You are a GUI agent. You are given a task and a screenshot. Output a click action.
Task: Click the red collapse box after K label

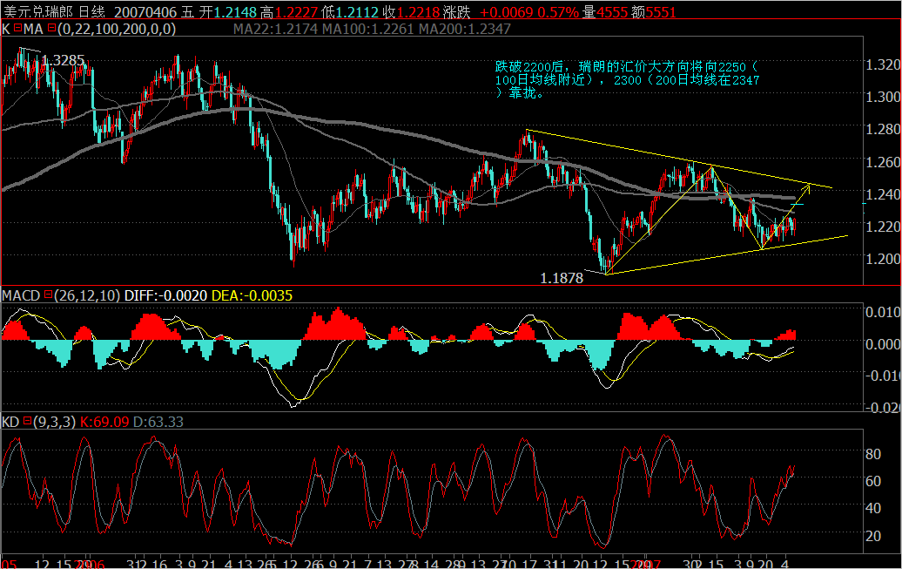pyautogui.click(x=18, y=28)
